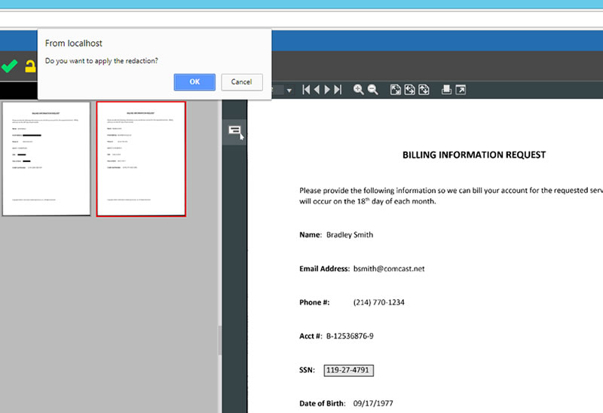Zoom in on the document
The height and width of the screenshot is (413, 603).
tap(359, 90)
